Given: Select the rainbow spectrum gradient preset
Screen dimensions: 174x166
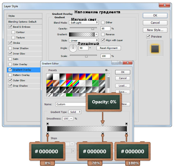Looking at the screenshot, I should tap(69, 83).
